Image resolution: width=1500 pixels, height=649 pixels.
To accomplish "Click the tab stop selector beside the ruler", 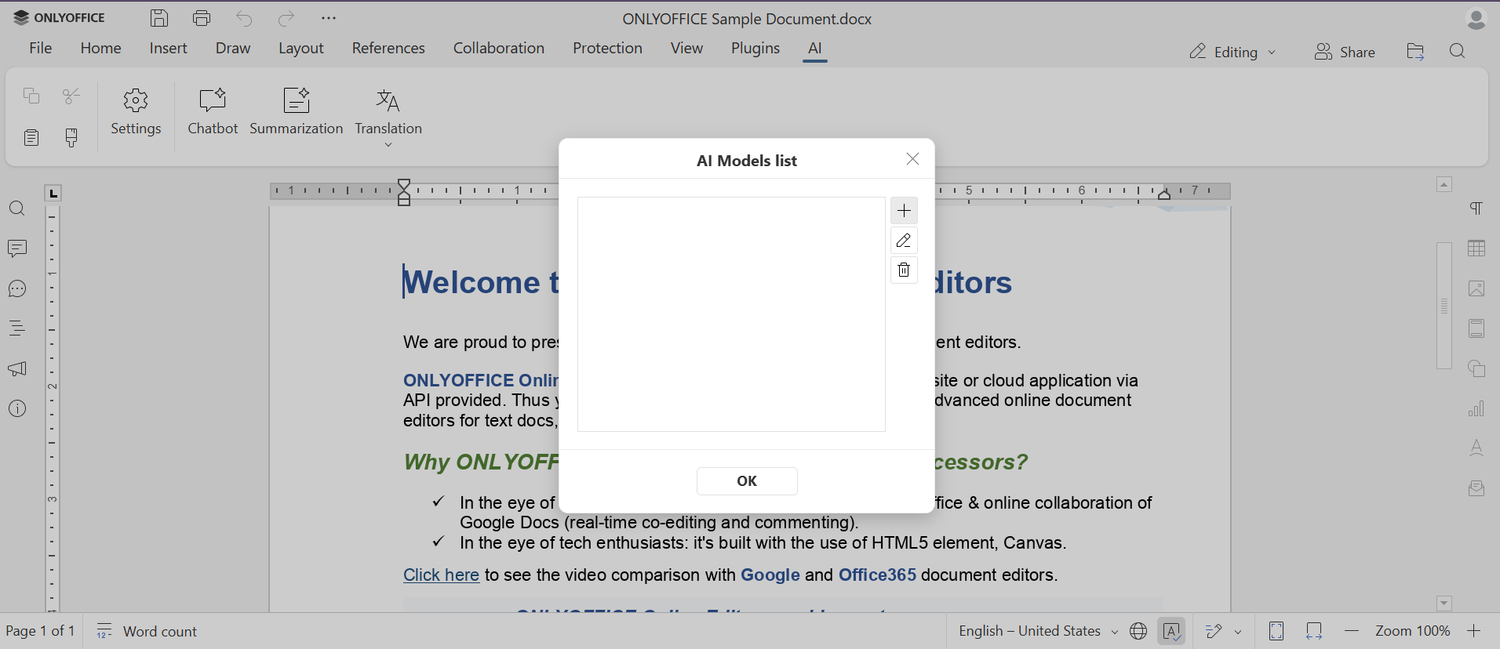I will 53,193.
